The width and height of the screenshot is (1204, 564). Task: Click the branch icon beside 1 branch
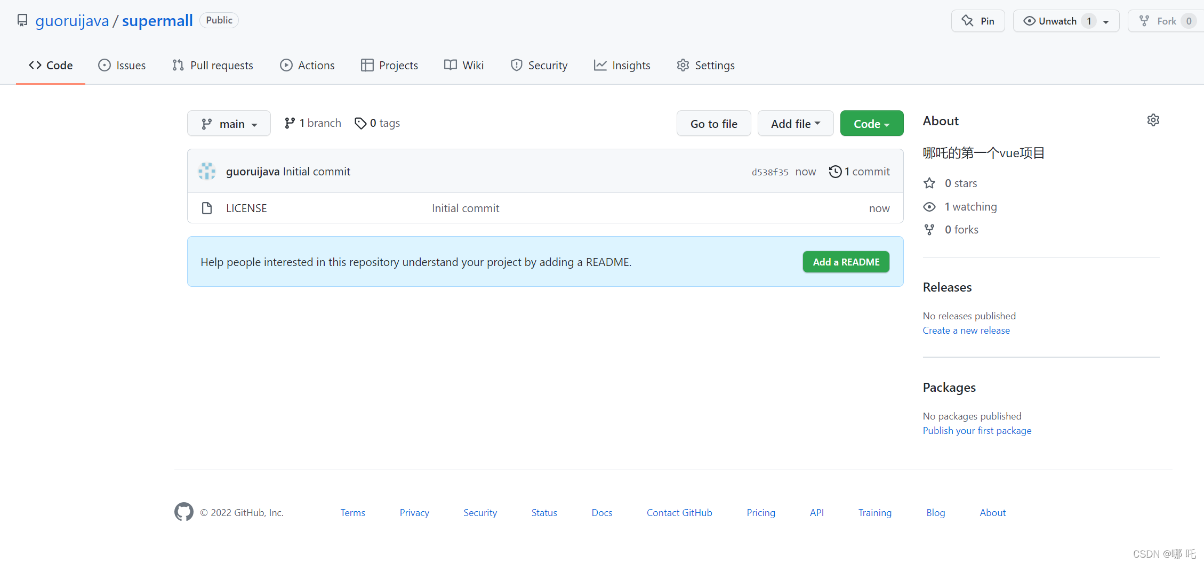290,123
